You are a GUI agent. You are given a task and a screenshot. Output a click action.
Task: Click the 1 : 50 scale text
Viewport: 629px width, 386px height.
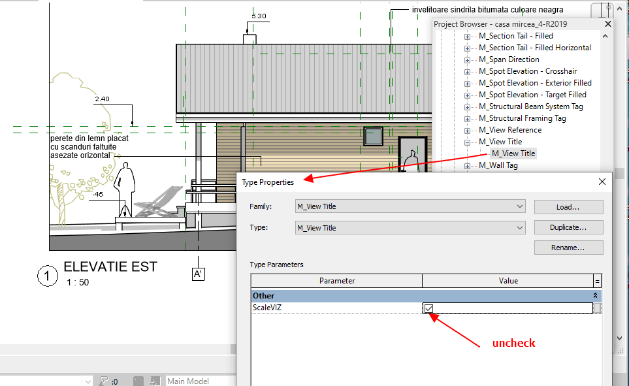coord(78,282)
